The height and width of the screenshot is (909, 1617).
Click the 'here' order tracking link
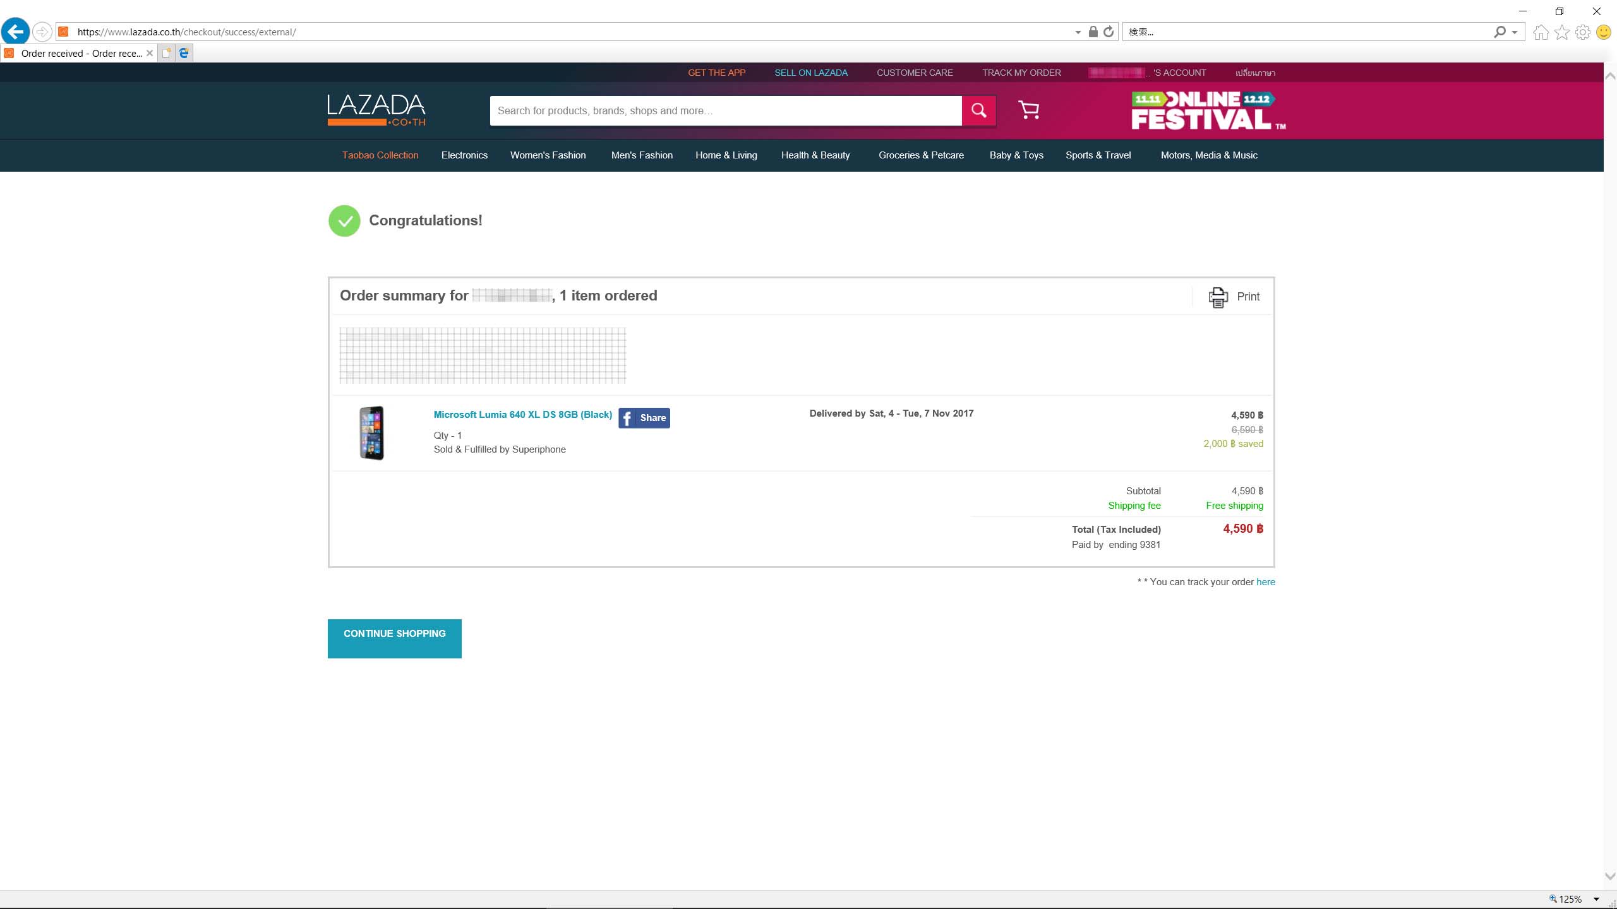click(1265, 582)
